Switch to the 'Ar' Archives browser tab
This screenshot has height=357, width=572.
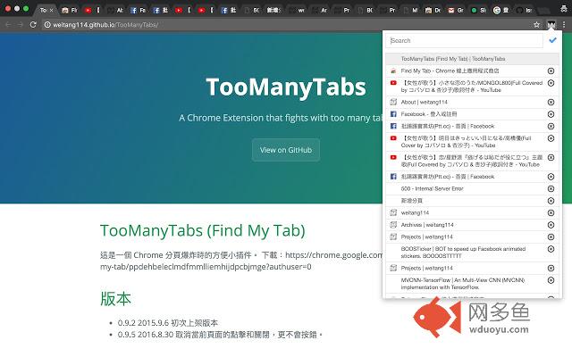[x=320, y=10]
